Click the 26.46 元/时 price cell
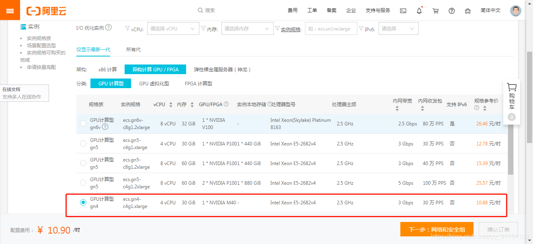 (x=488, y=124)
